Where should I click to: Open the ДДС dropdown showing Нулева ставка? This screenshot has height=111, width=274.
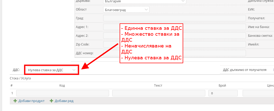51,70
